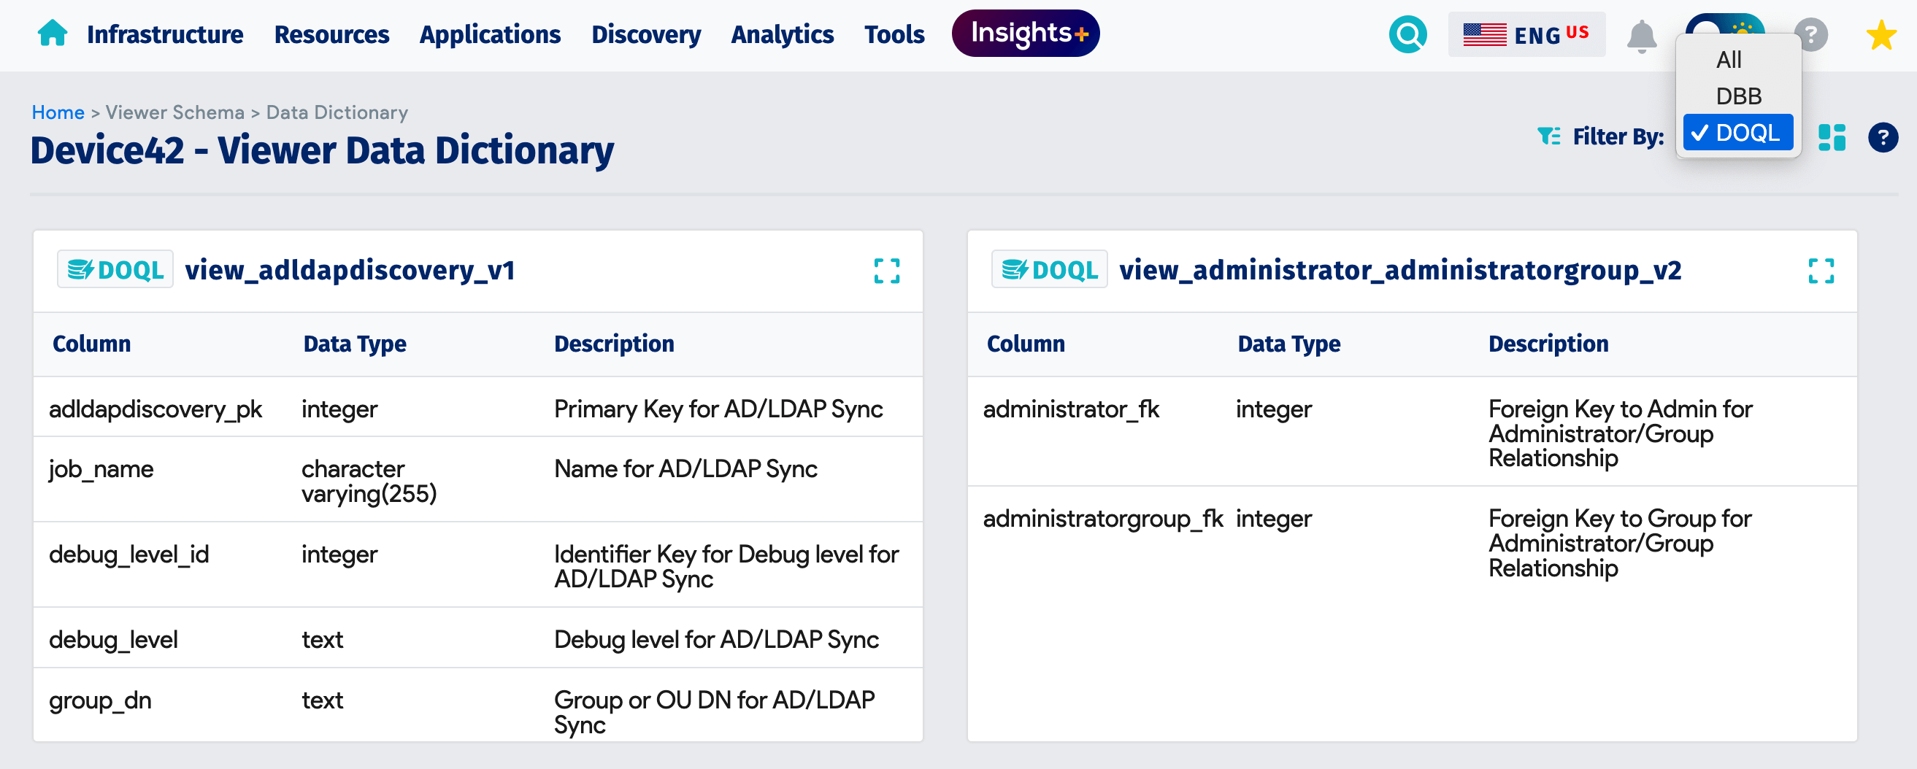
Task: Click the Data Dictionary breadcrumb
Action: [337, 112]
